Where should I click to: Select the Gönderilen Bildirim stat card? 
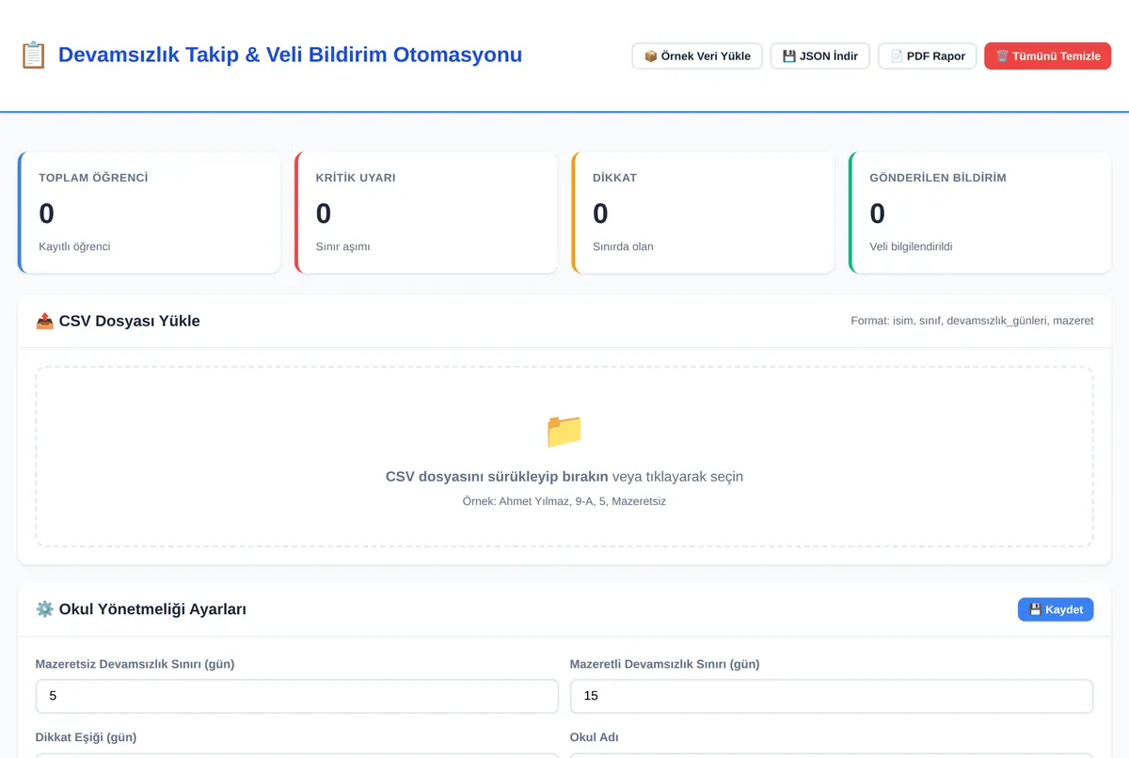tap(980, 213)
